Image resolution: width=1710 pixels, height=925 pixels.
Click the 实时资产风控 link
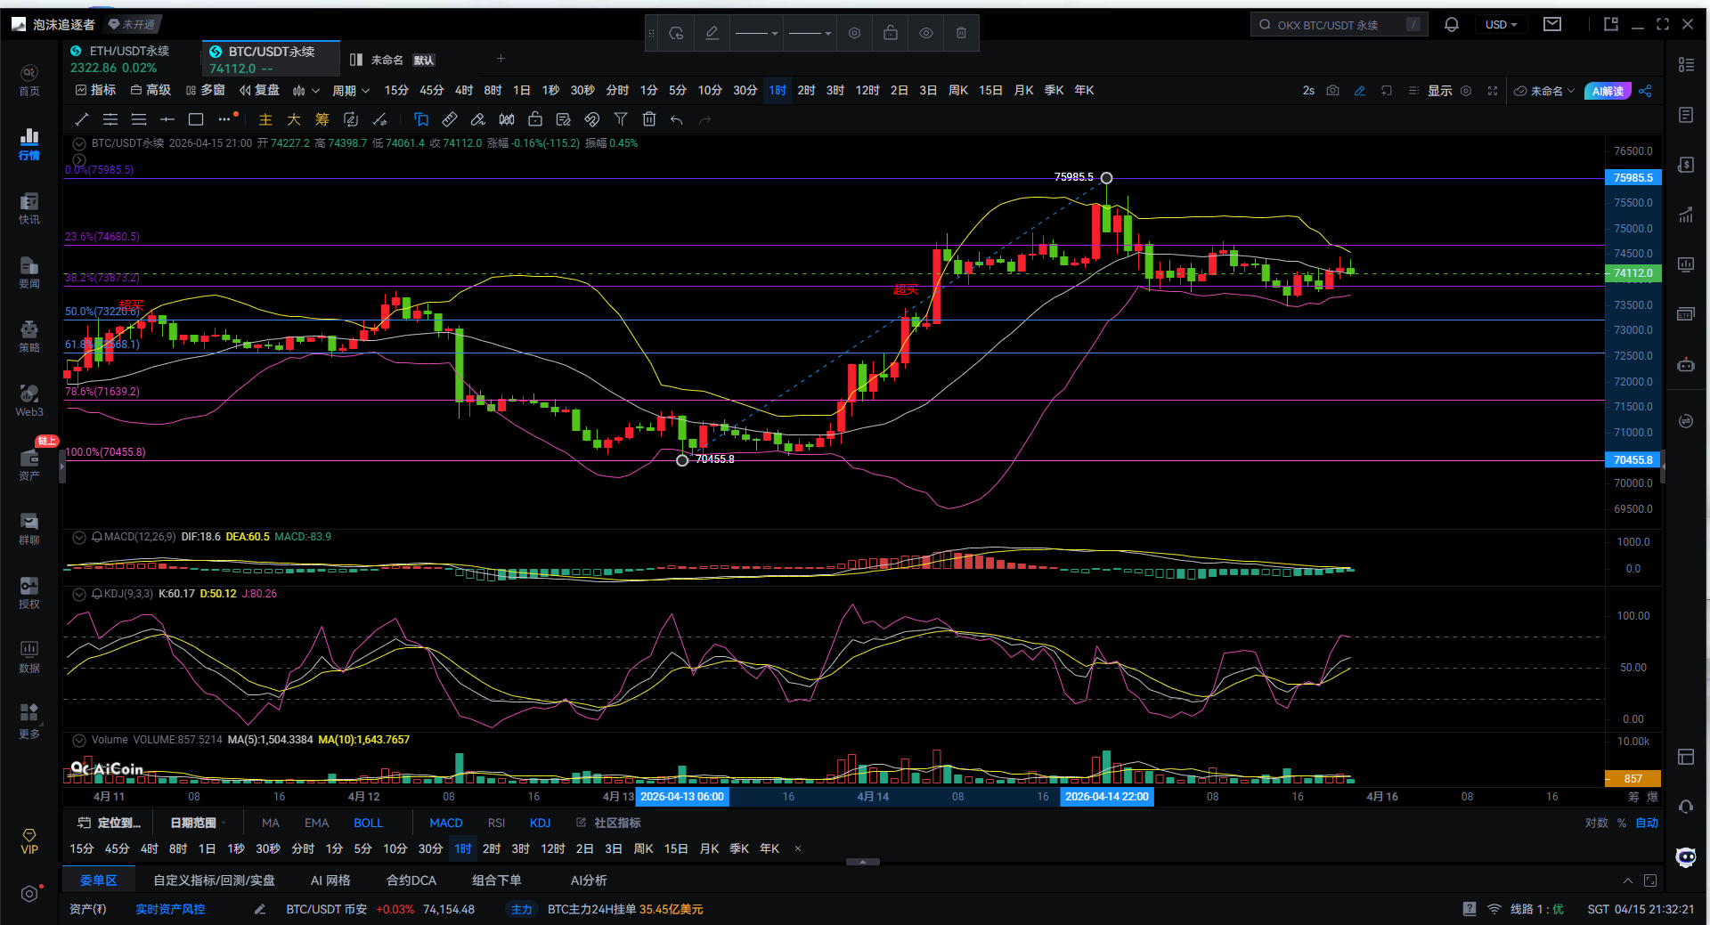click(170, 909)
